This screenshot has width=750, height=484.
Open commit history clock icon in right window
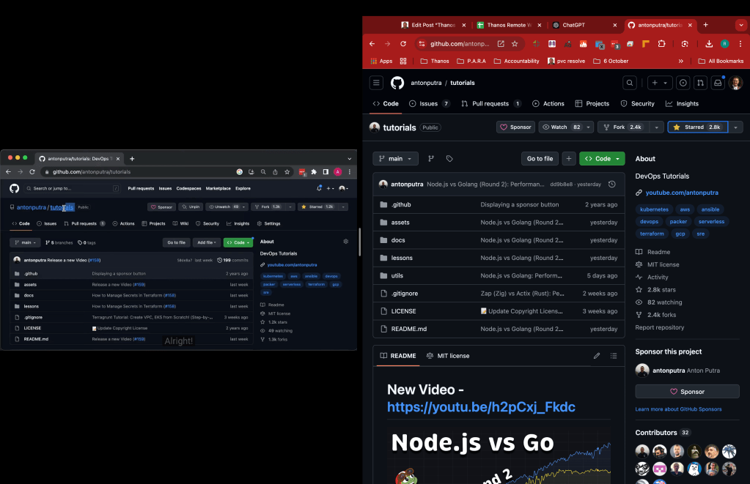click(611, 184)
